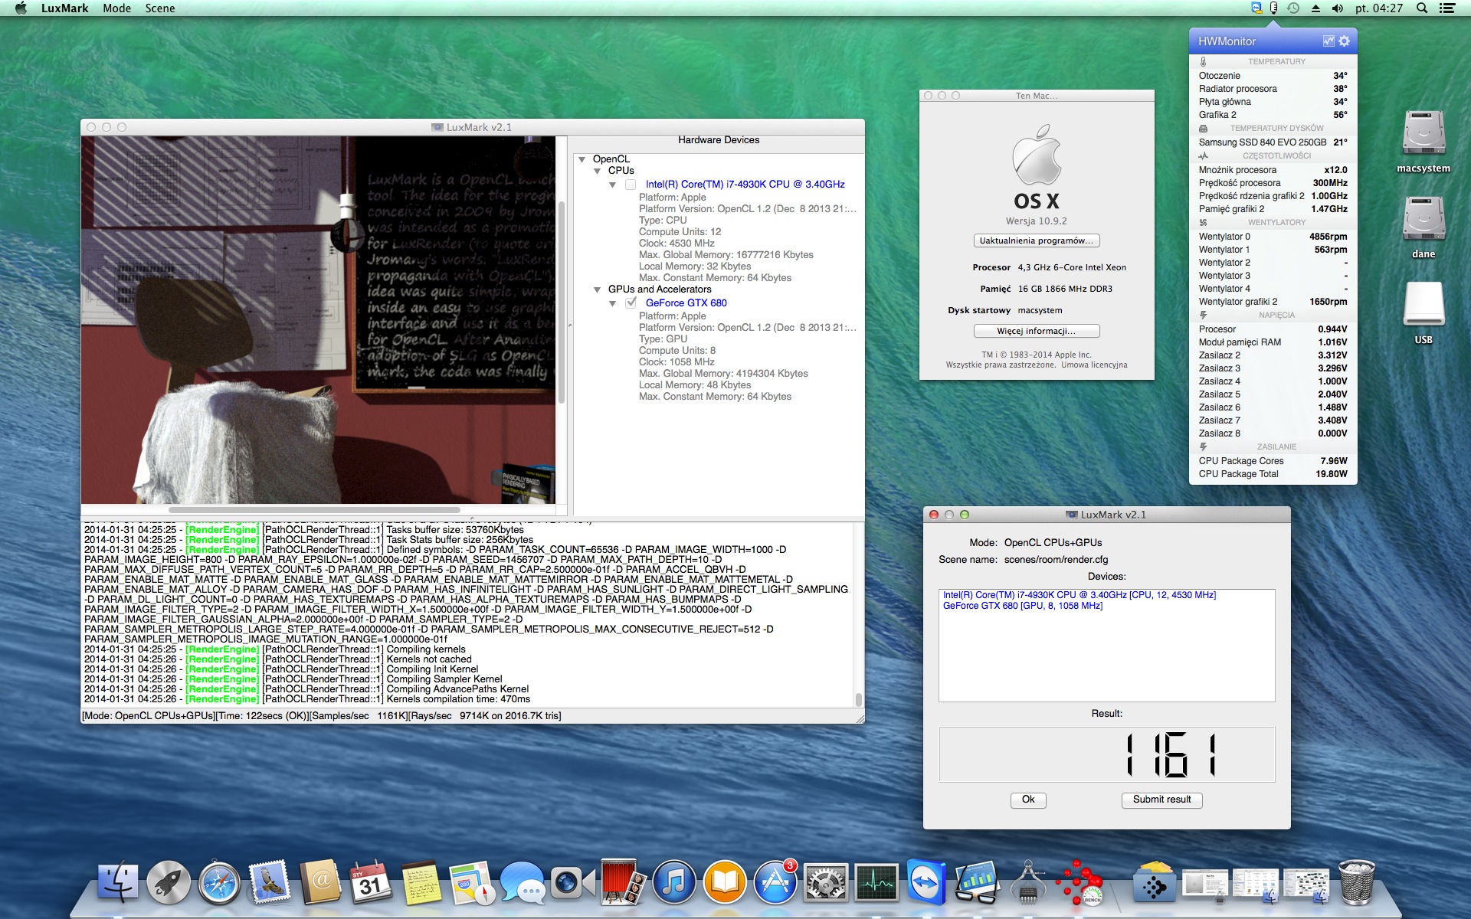Image resolution: width=1471 pixels, height=919 pixels.
Task: Open iBooks in the Dock
Action: pos(725,882)
